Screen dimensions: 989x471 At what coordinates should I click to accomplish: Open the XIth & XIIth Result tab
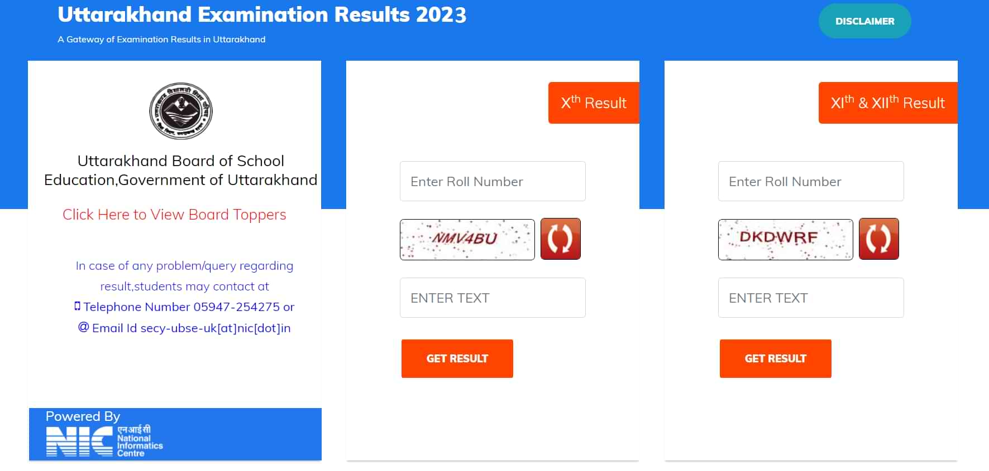click(887, 103)
